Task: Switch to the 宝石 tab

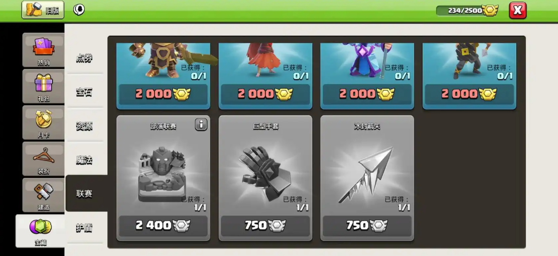Action: click(84, 92)
